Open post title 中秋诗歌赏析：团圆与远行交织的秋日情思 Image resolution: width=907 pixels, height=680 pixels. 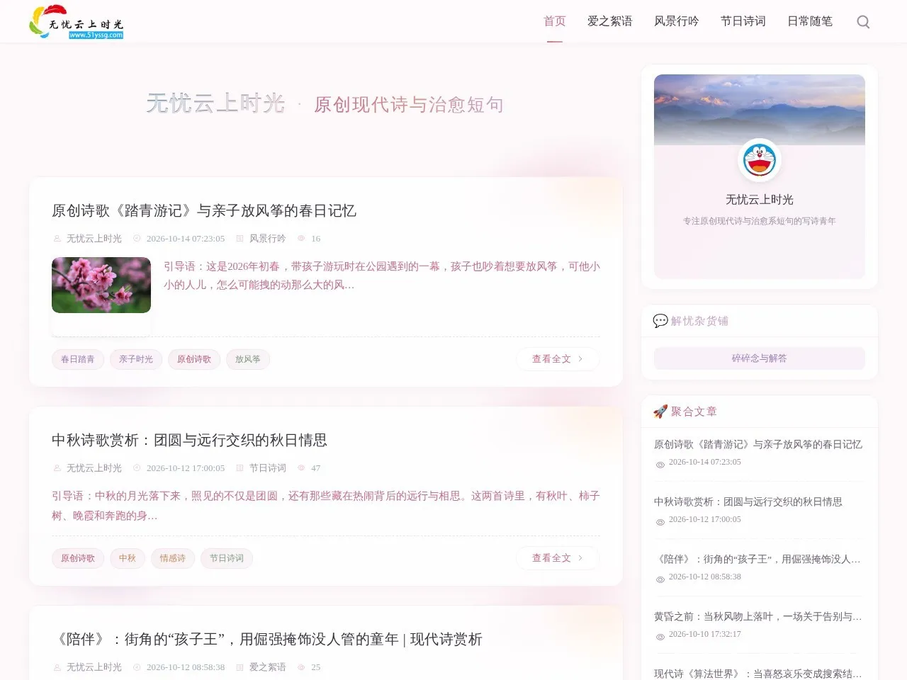pos(189,440)
